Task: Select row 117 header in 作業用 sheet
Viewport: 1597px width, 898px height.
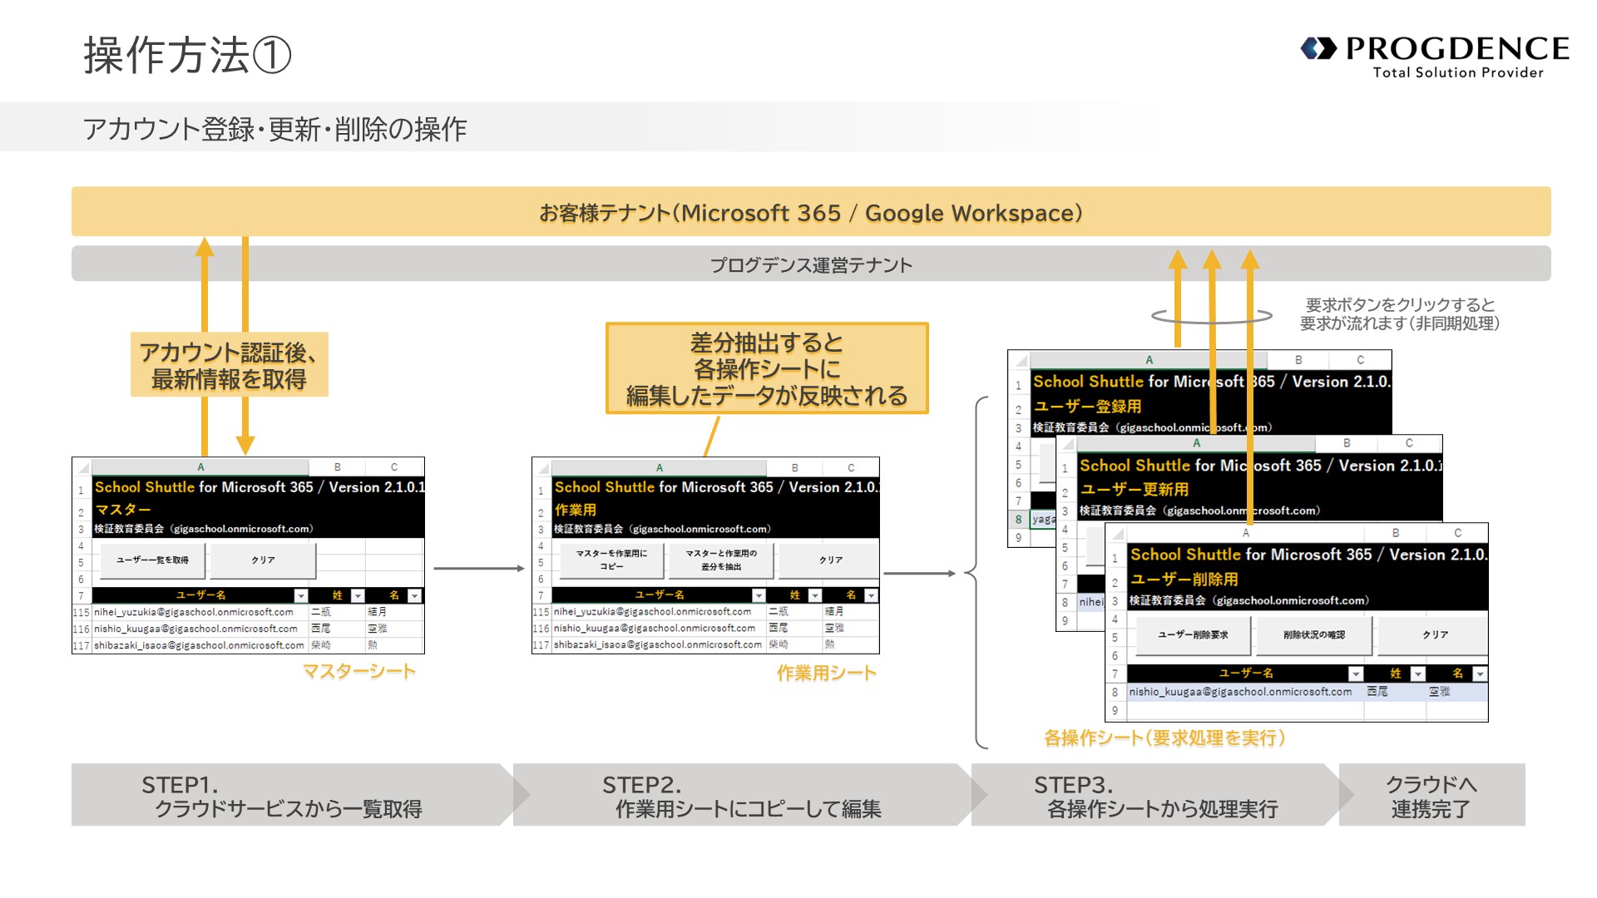Action: [541, 645]
